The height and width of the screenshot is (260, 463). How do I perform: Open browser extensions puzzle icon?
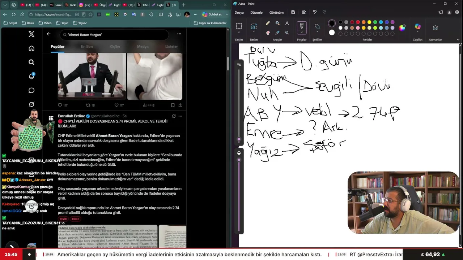click(x=151, y=14)
